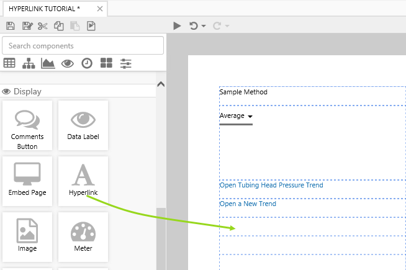This screenshot has width=406, height=270.
Task: Click the Copy icon in toolbar
Action: [x=59, y=26]
